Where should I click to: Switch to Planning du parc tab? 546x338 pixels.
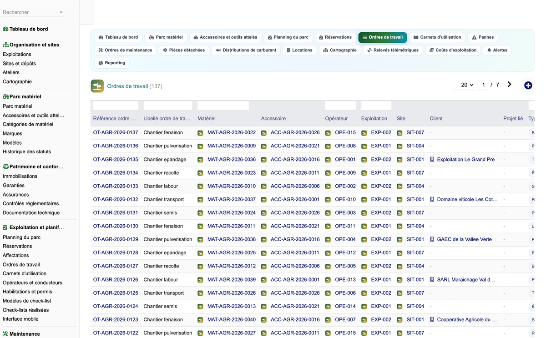coord(288,37)
